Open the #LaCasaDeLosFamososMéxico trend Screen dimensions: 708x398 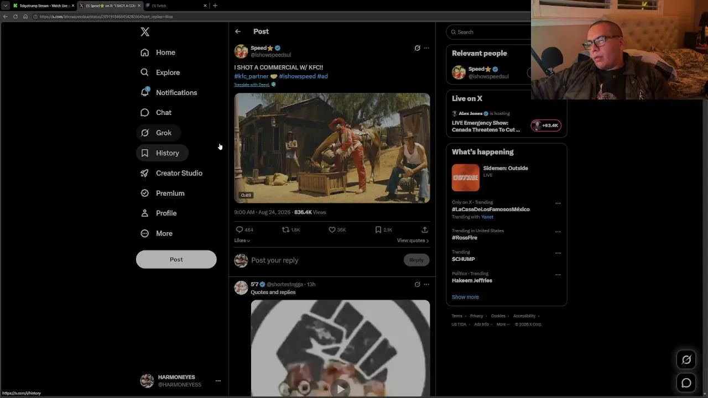pyautogui.click(x=491, y=210)
